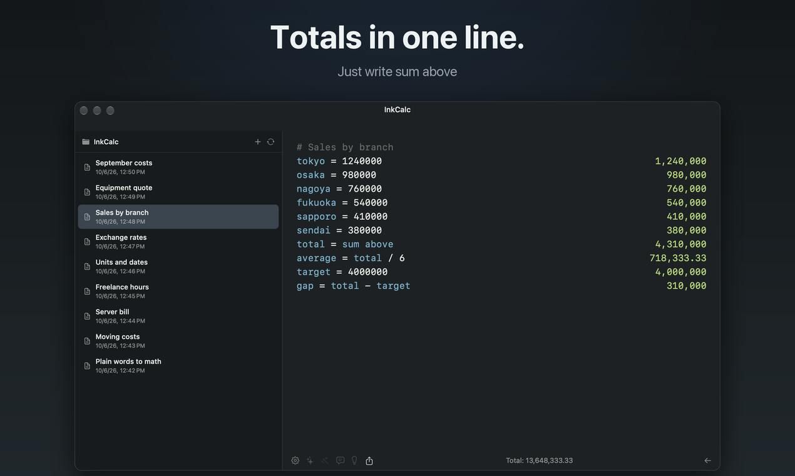Click the 'target = 4000000' line
795x476 pixels.
342,271
